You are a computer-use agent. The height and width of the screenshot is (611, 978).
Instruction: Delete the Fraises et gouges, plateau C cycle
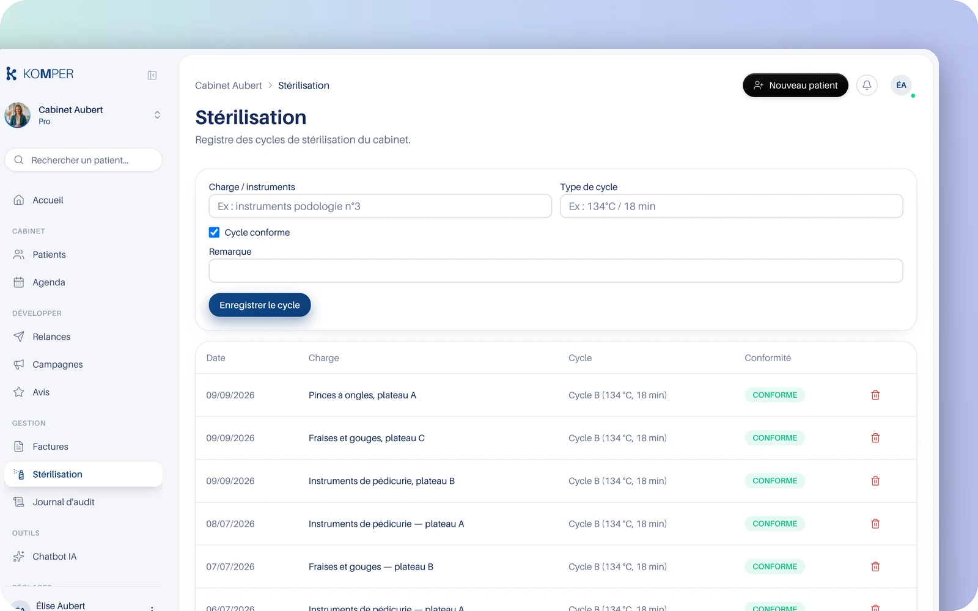(875, 438)
